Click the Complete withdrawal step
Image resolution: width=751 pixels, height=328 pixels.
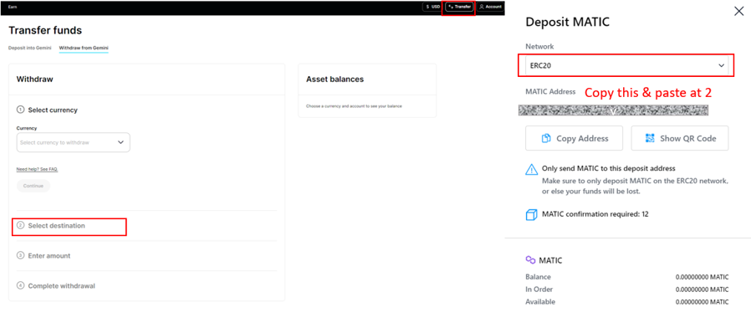coord(56,286)
